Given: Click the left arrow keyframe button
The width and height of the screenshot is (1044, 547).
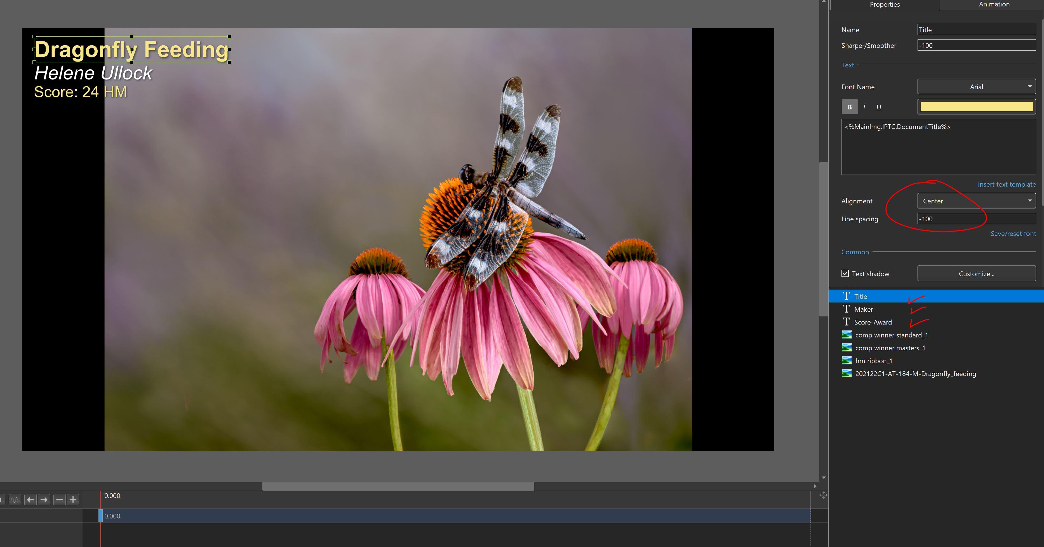Looking at the screenshot, I should click(x=30, y=499).
